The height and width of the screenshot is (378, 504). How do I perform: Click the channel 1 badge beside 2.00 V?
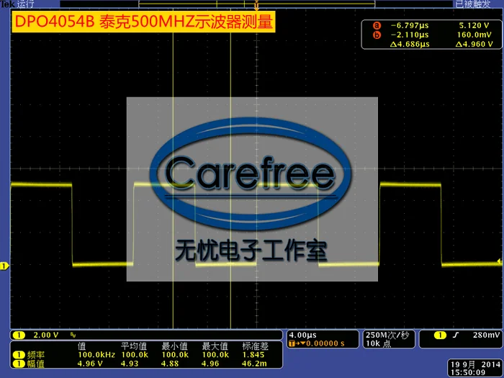tap(19, 336)
